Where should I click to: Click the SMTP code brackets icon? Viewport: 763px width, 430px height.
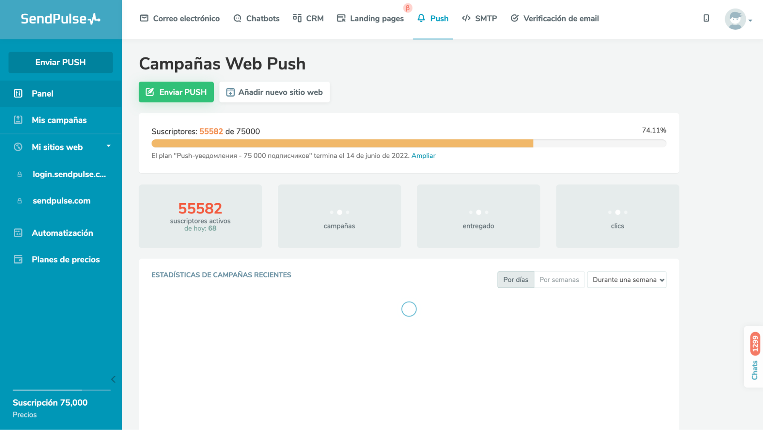[466, 18]
